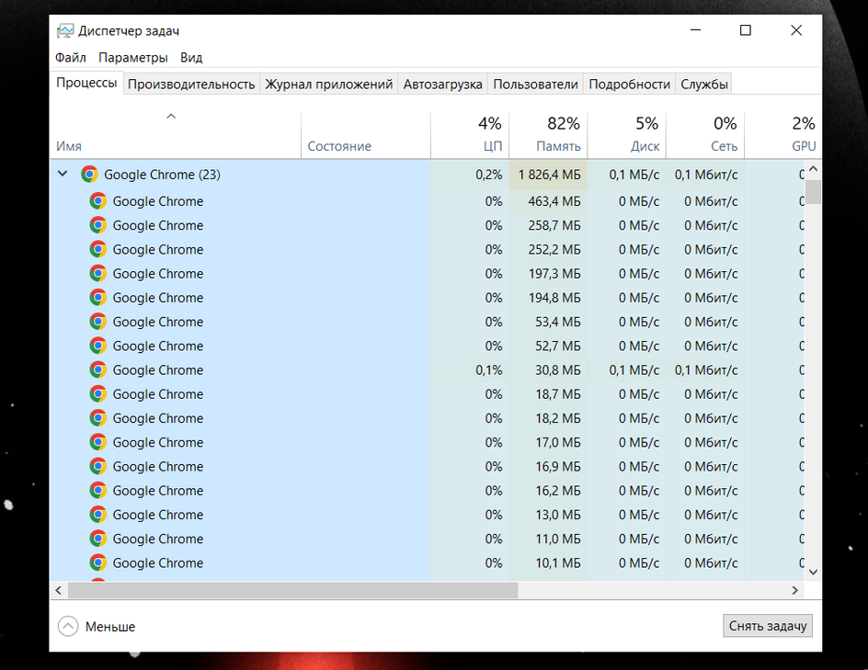The width and height of the screenshot is (868, 670).
Task: Sort by the Память column header
Action: (548, 135)
